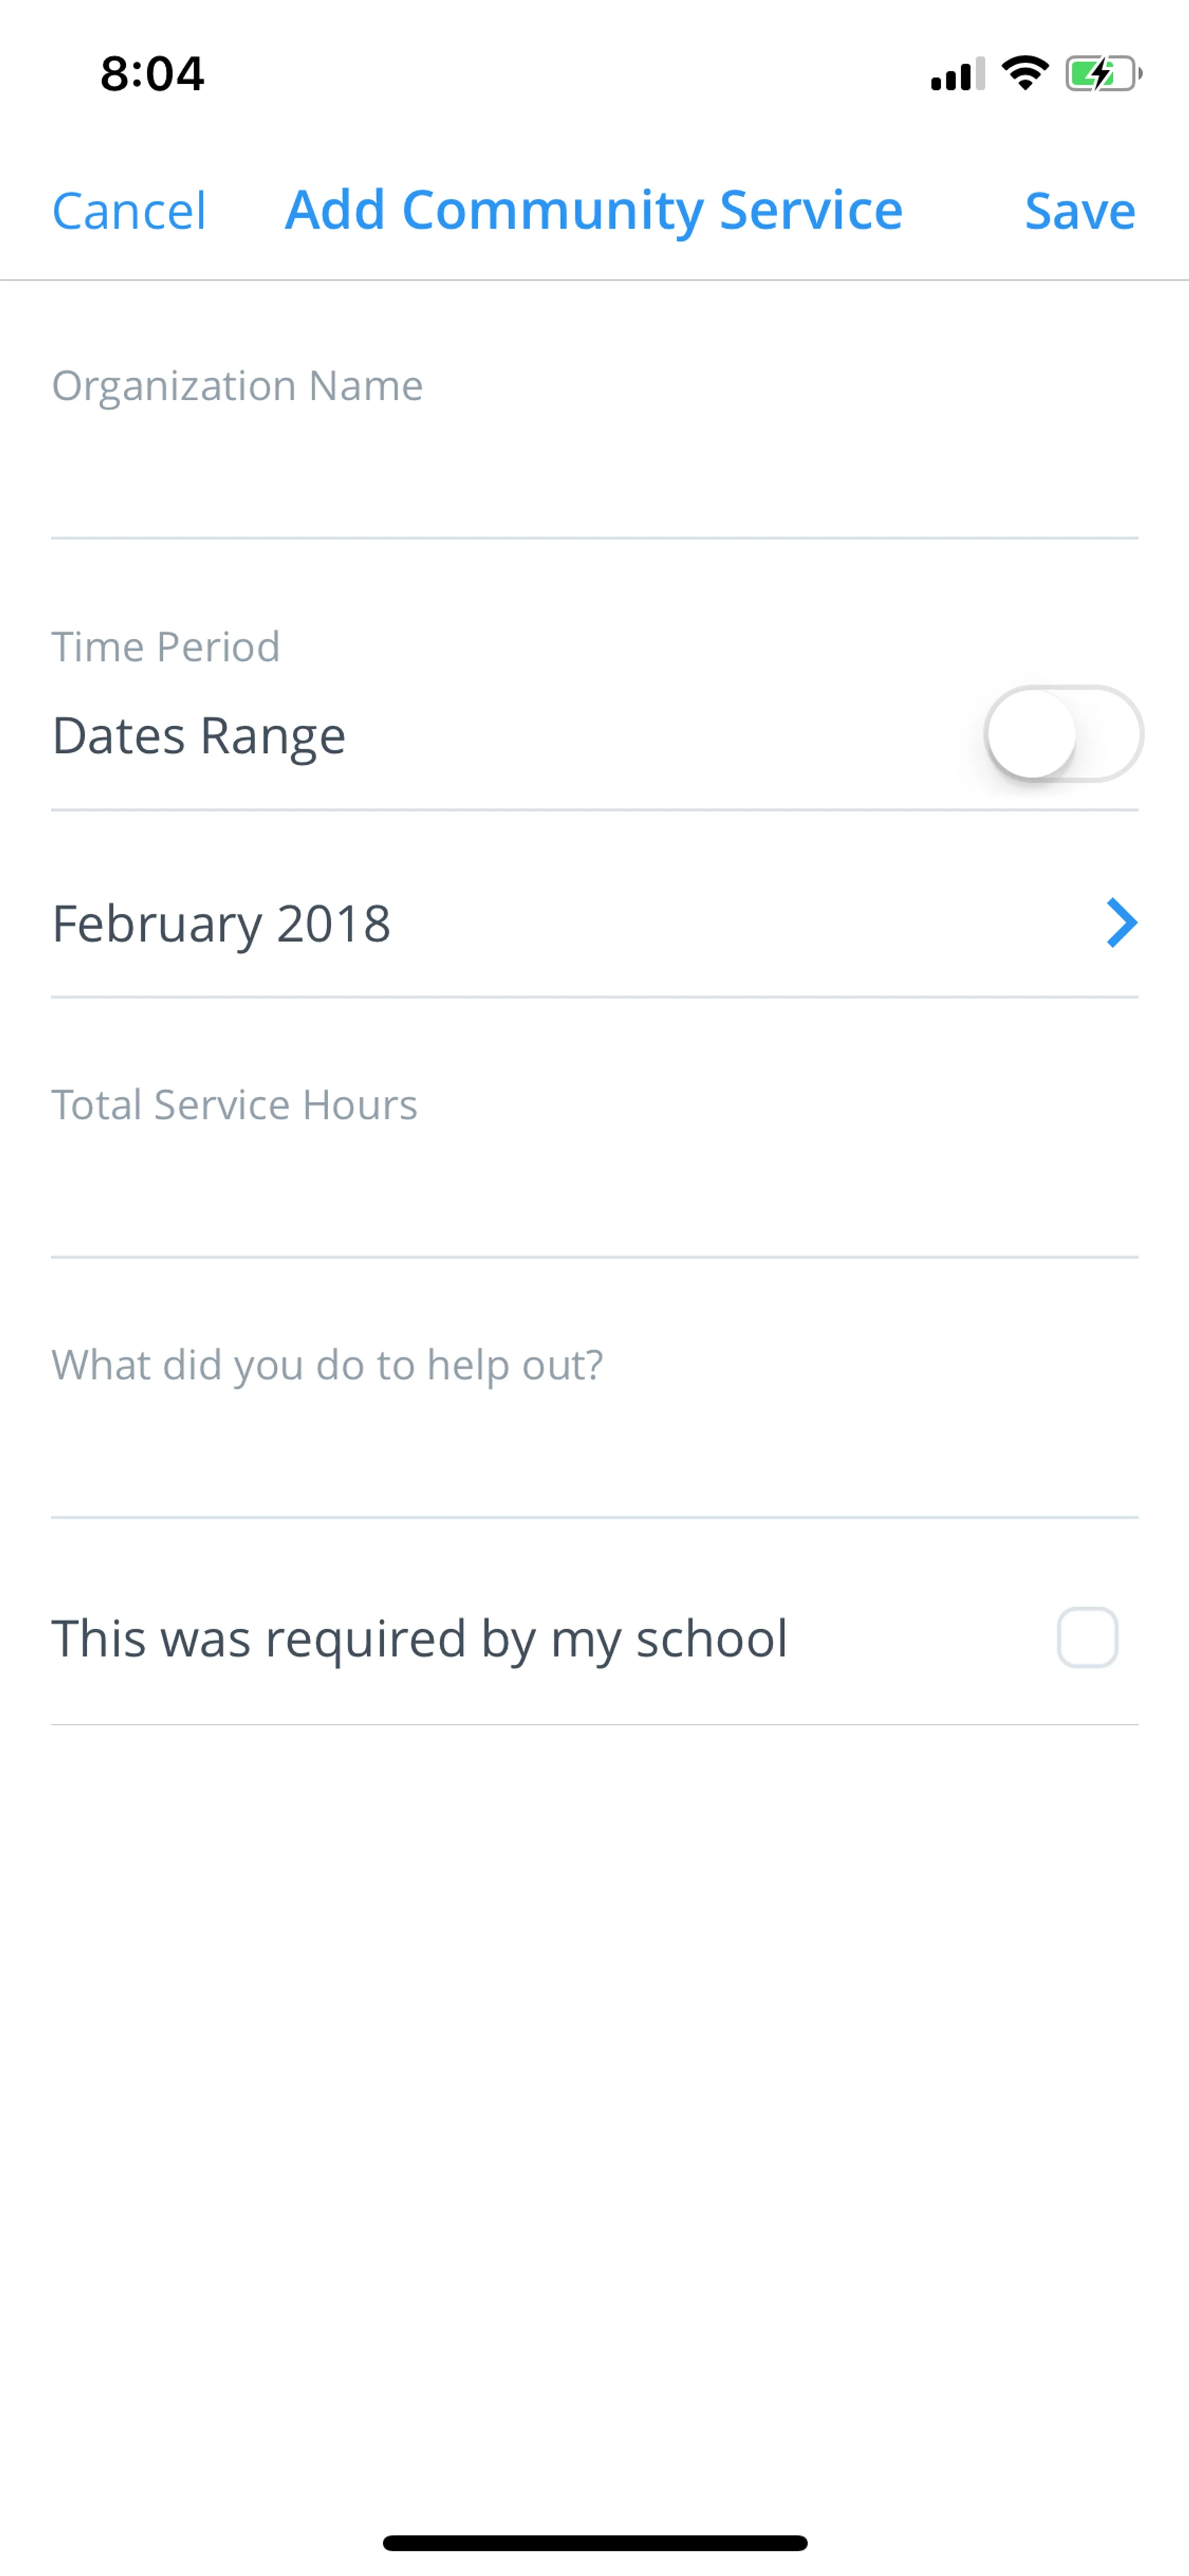Tap Cancel to discard the form
Viewport: 1189px width, 2576px height.
coord(129,211)
